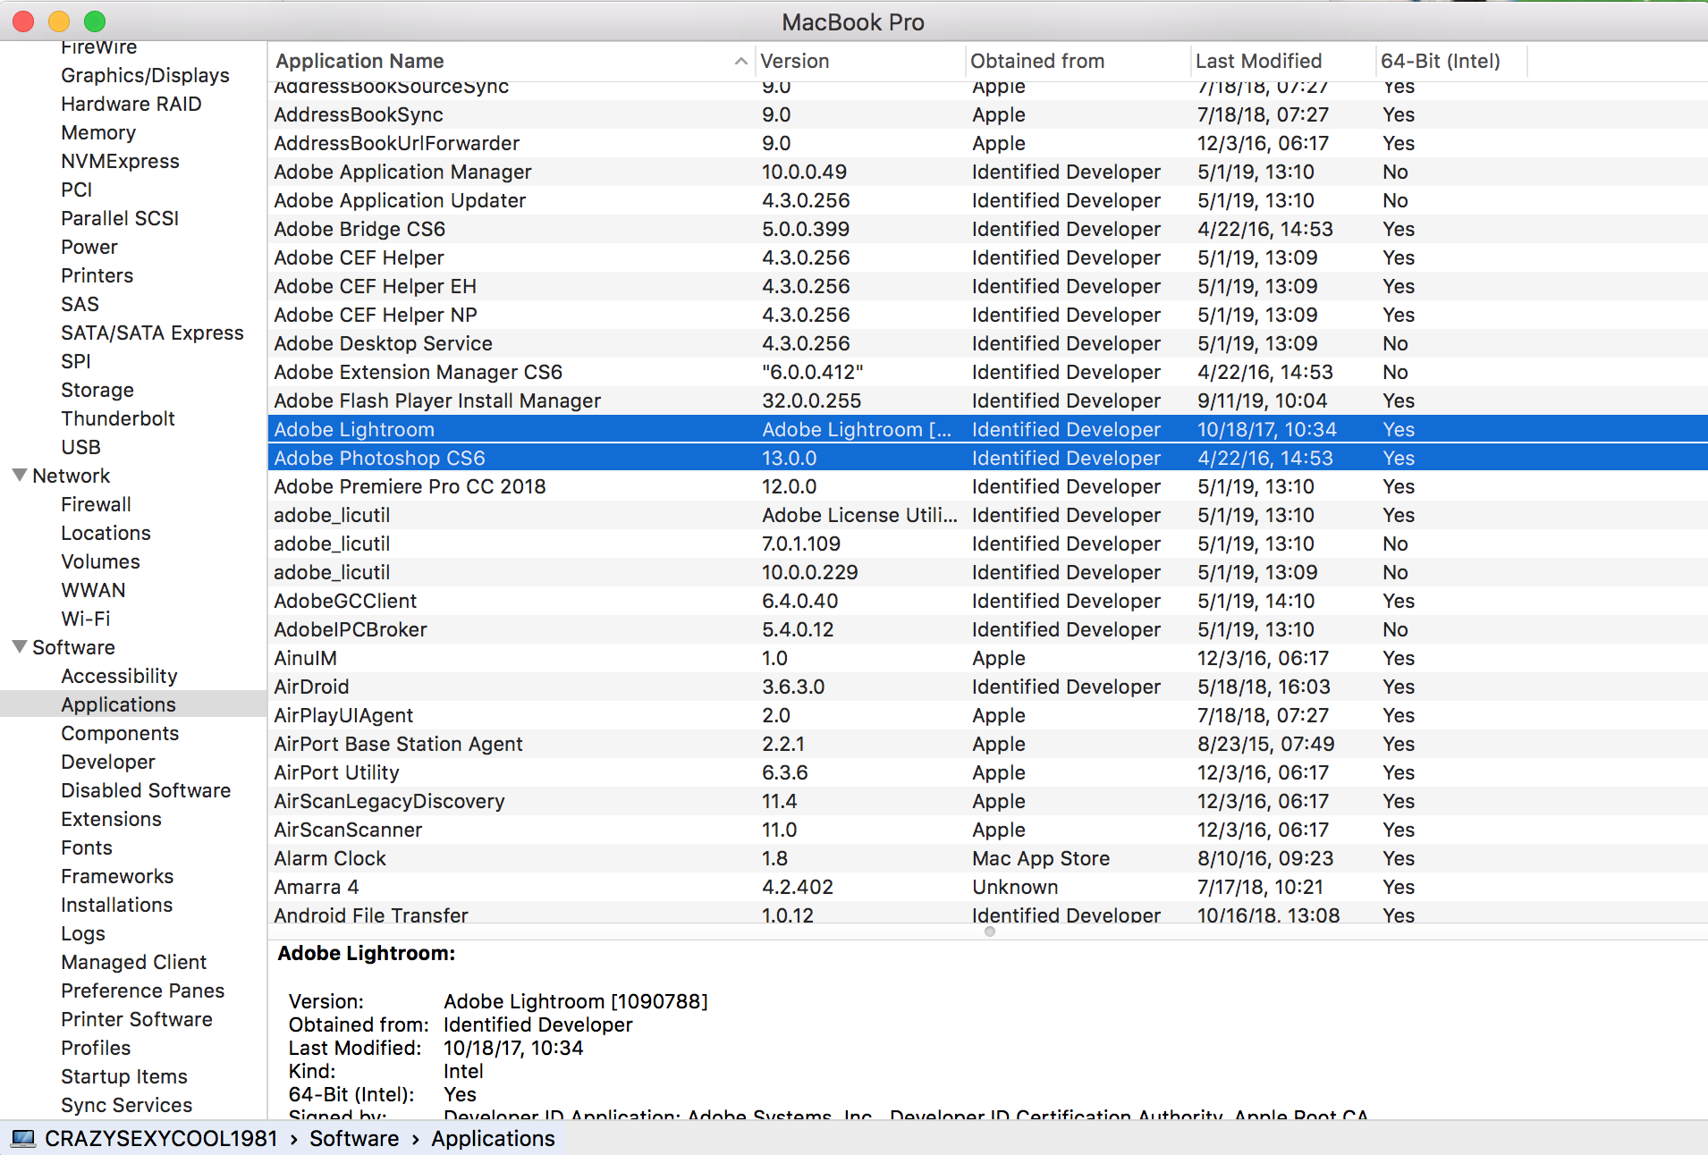The image size is (1708, 1155).
Task: Show Power information
Action: click(89, 247)
